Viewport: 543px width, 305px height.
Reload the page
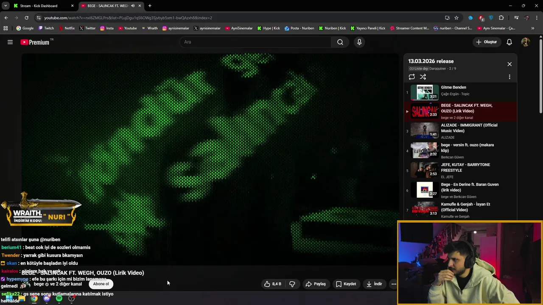pyautogui.click(x=26, y=18)
